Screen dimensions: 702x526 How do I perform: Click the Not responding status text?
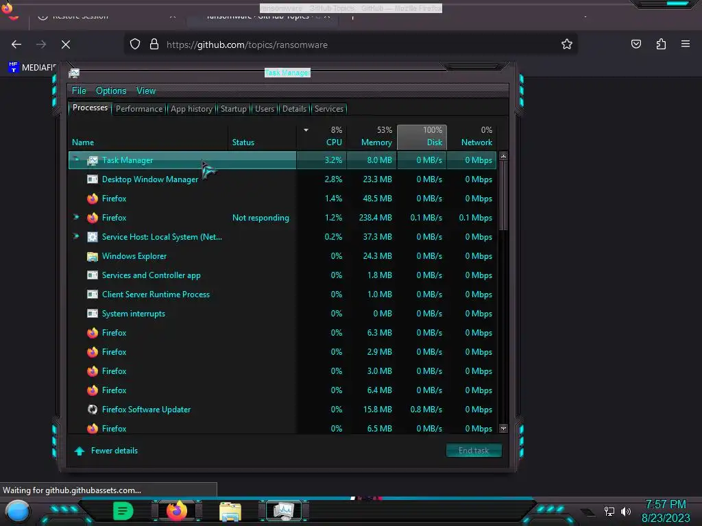(261, 218)
